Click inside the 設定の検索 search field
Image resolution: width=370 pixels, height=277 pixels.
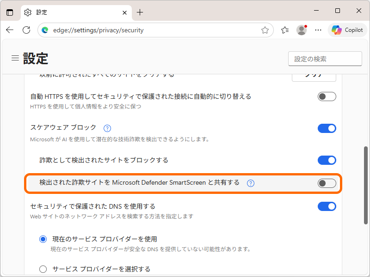coord(325,59)
